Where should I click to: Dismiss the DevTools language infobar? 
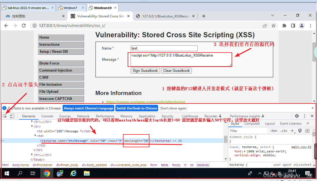[x=313, y=108]
